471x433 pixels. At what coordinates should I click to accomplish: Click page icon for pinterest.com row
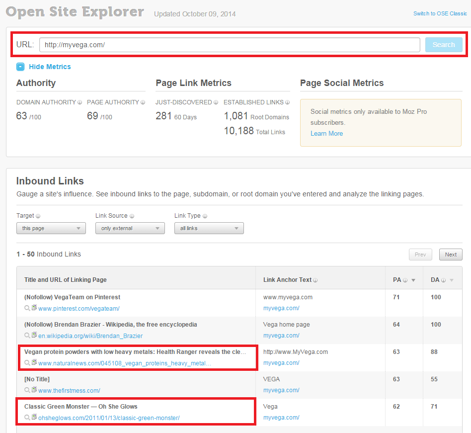tap(34, 308)
